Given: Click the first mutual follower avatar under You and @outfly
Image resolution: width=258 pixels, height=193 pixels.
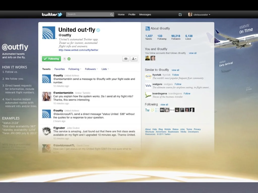Looking at the screenshot, I should (x=147, y=58).
